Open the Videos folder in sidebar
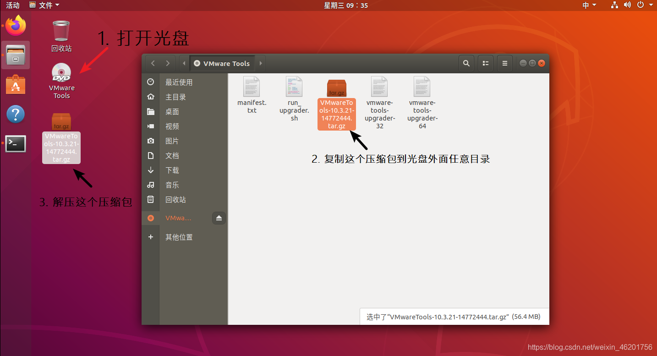 pos(185,126)
